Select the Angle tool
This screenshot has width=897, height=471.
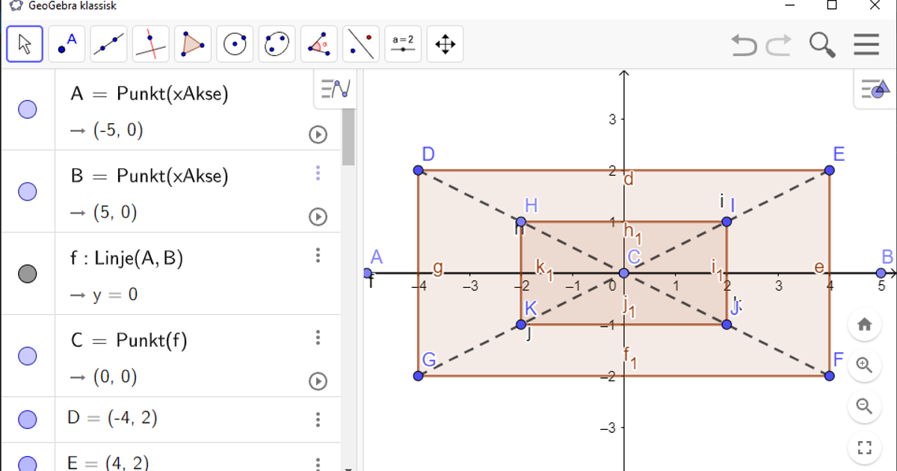tap(319, 44)
